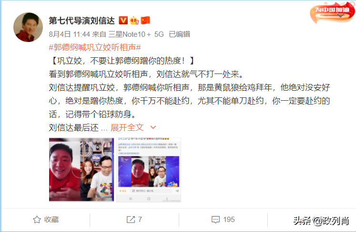Image resolution: width=356 pixels, height=232 pixels.
Task: Open the 195 comments list
Action: click(229, 220)
